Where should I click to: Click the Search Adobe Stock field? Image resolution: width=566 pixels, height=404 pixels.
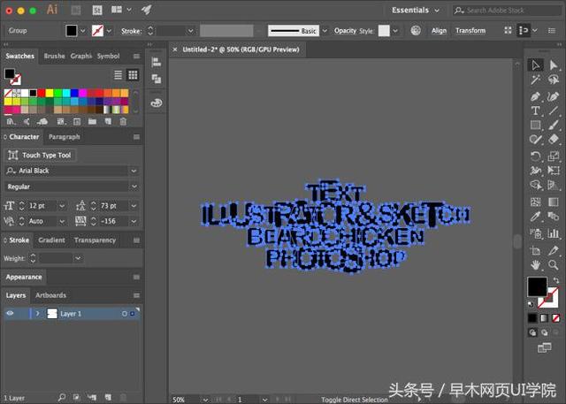[x=507, y=10]
